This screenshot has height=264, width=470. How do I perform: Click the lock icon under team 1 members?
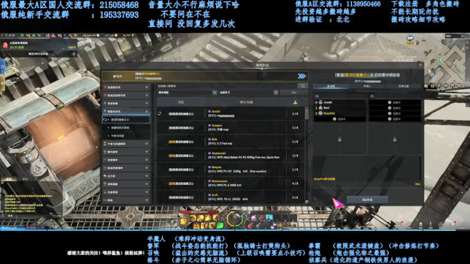click(340, 139)
